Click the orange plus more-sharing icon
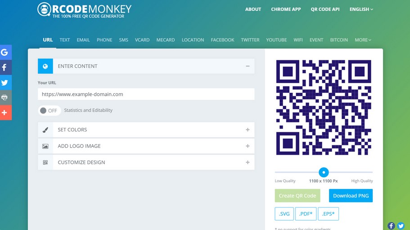This screenshot has width=410, height=230. click(x=5, y=113)
